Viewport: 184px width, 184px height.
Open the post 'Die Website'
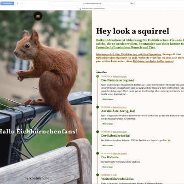pos(110,157)
